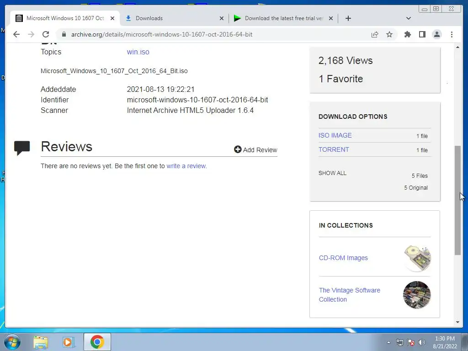Click the 5 Original text
The image size is (468, 351).
coord(416,188)
